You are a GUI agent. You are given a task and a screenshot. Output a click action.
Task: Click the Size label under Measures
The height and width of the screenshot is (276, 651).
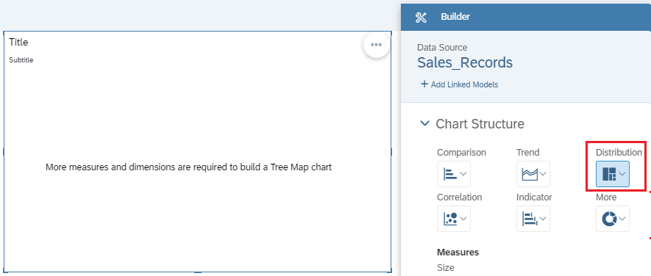446,267
